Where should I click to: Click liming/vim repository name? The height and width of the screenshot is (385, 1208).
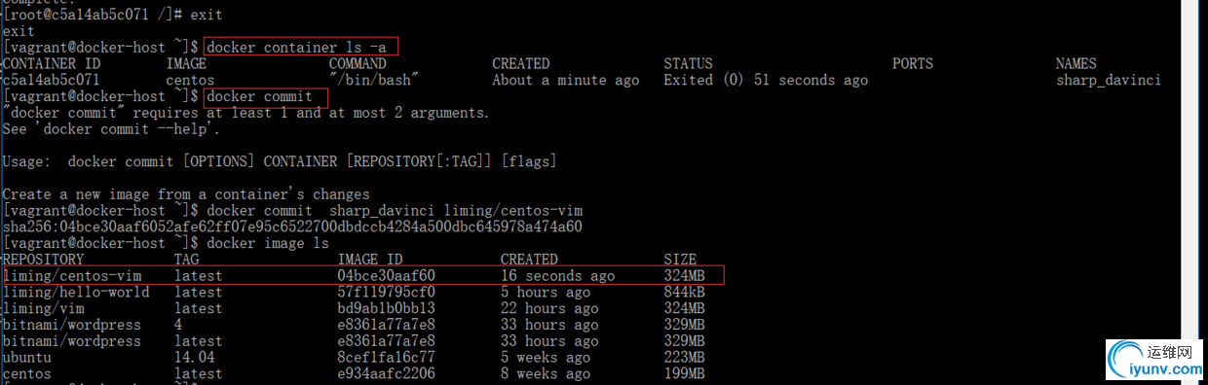[44, 309]
